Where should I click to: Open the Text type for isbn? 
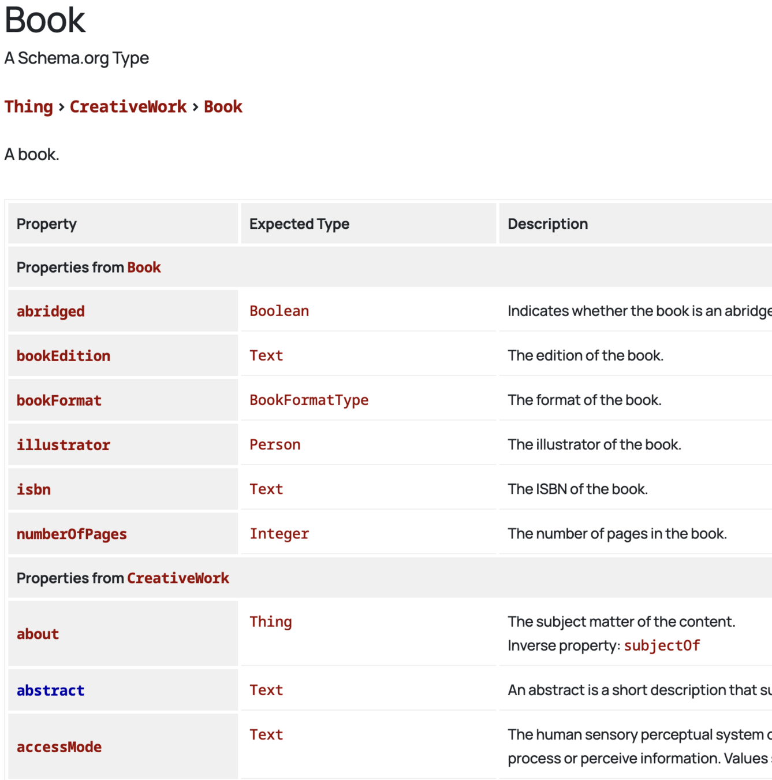[266, 489]
